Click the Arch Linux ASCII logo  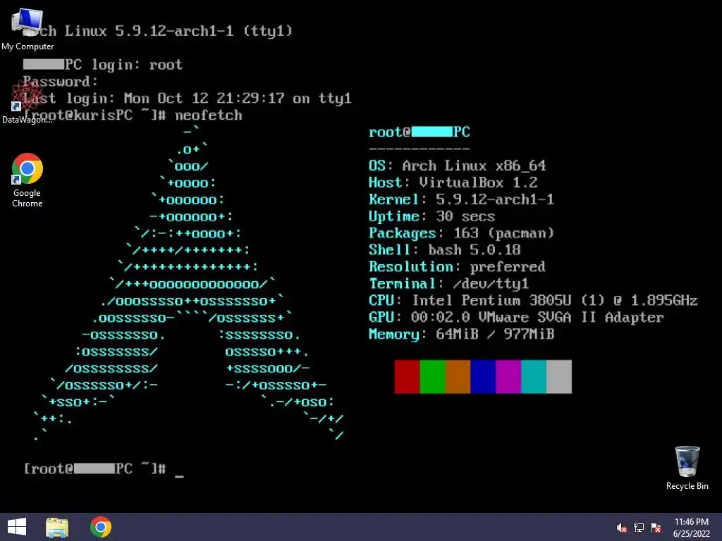click(x=189, y=284)
